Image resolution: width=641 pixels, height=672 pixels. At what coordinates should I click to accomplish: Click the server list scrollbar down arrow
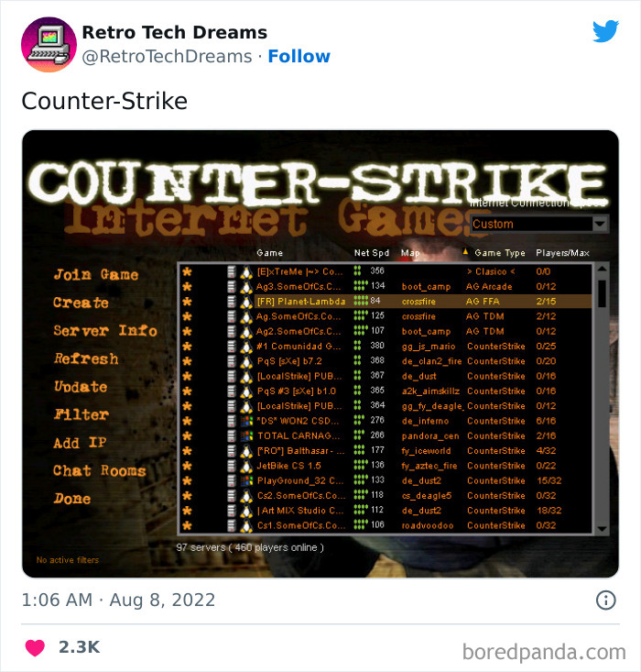click(x=602, y=529)
